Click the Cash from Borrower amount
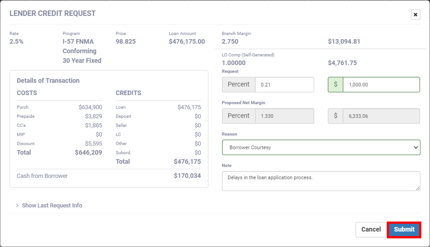 coord(187,176)
